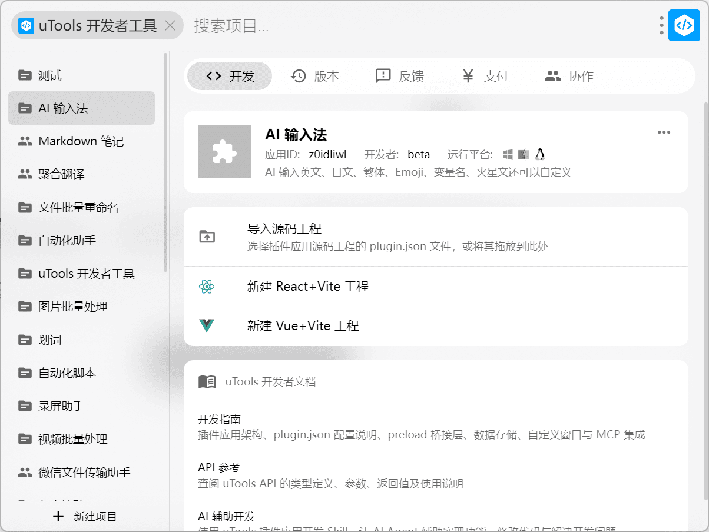Click the people icon beside Markdown 笔记
The image size is (709, 532).
click(x=25, y=141)
